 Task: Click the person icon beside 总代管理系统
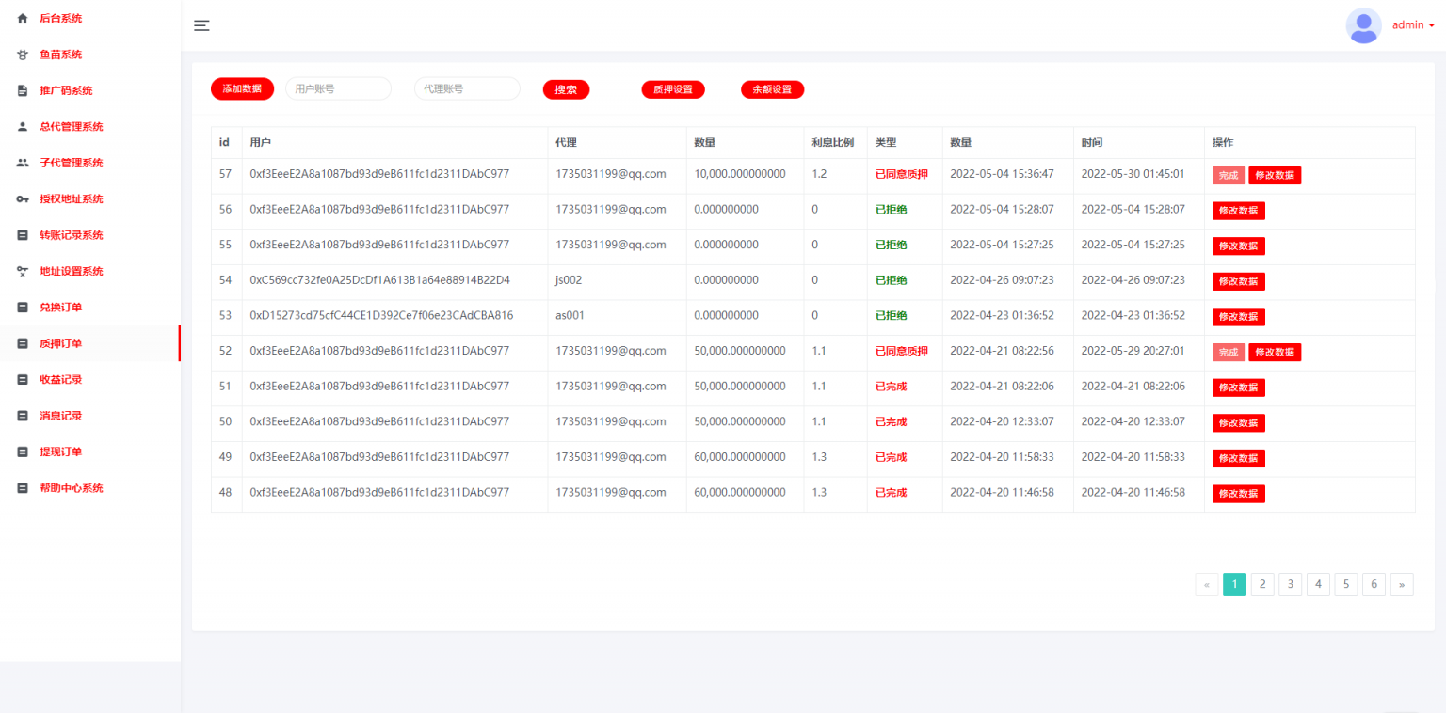[23, 127]
